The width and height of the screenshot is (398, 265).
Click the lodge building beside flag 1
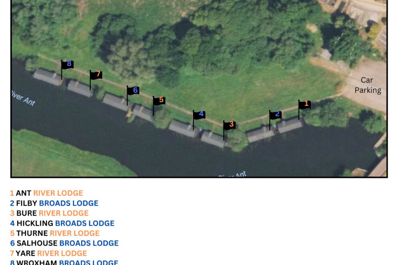coord(290,125)
